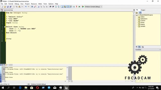Click the Find binoculars icon
Image resolution: width=161 pixels, height=90 pixels.
pyautogui.click(x=32, y=7)
